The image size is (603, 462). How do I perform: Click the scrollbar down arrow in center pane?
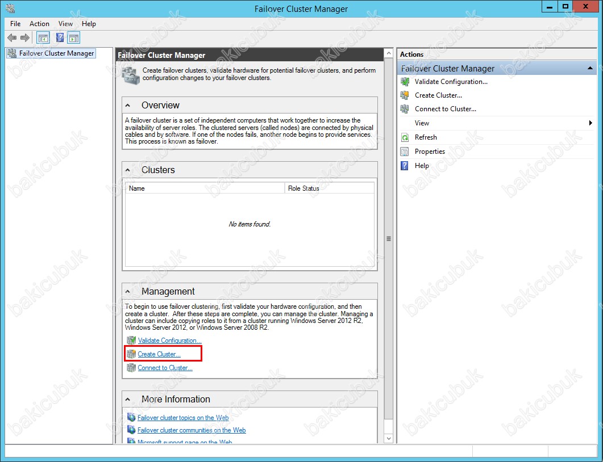coord(388,439)
